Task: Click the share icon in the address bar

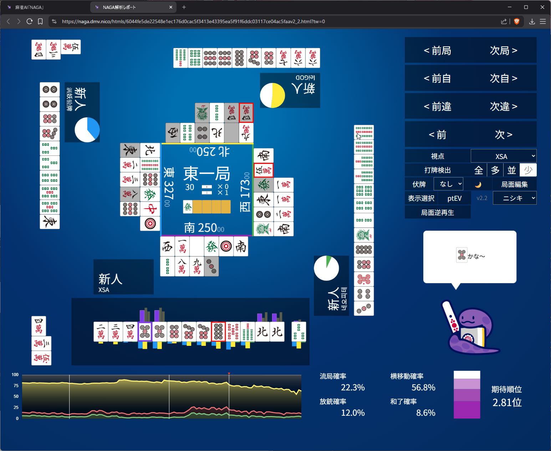Action: 504,21
